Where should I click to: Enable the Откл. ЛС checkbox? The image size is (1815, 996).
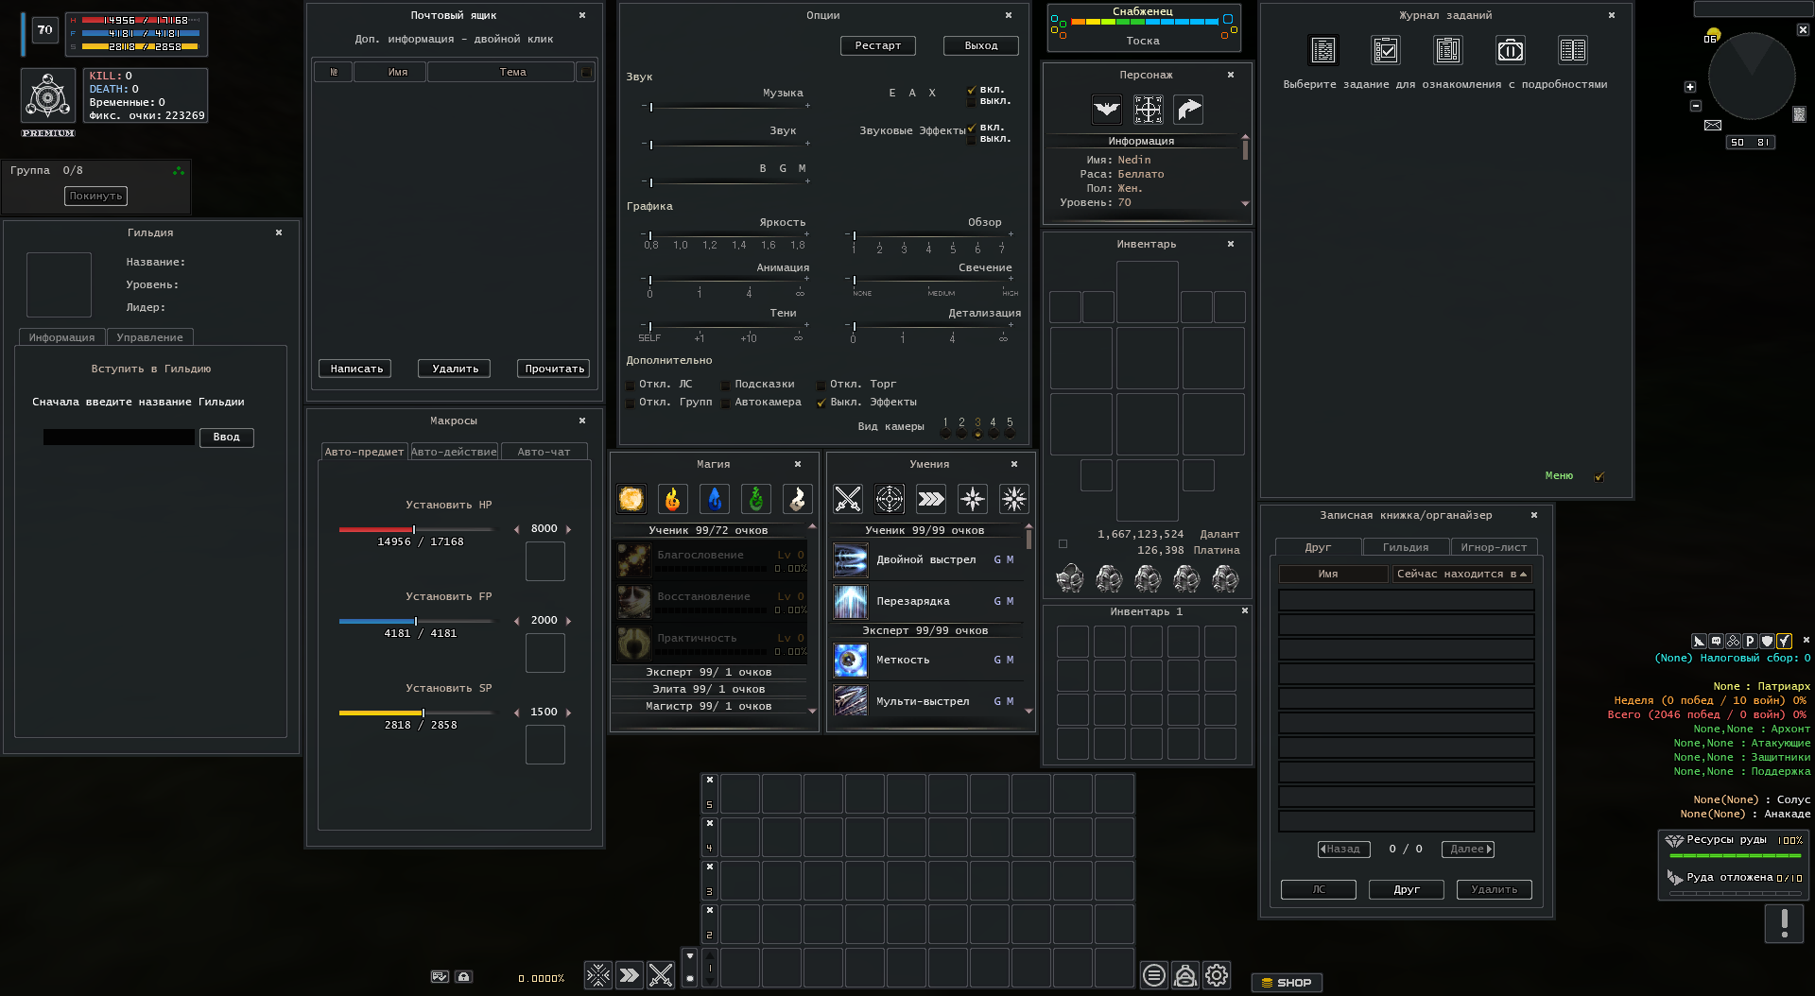coord(631,386)
